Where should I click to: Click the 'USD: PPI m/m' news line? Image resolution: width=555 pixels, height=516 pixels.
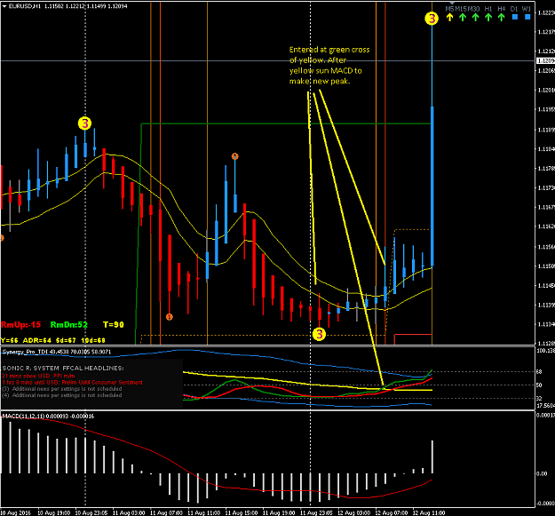coord(38,376)
